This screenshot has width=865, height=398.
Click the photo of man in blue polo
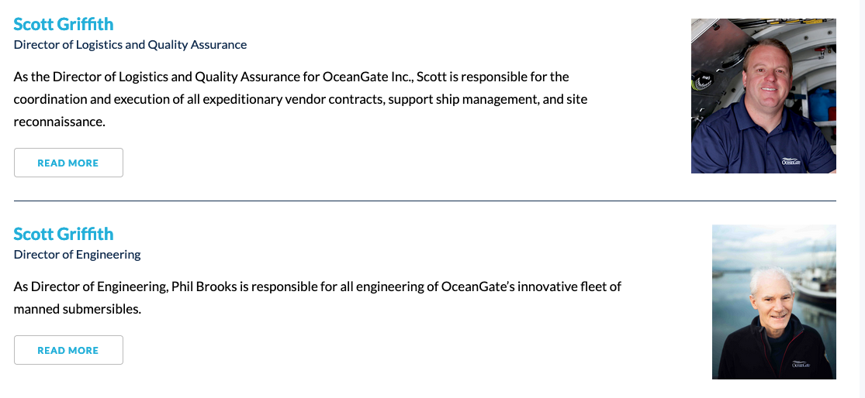[x=763, y=96]
